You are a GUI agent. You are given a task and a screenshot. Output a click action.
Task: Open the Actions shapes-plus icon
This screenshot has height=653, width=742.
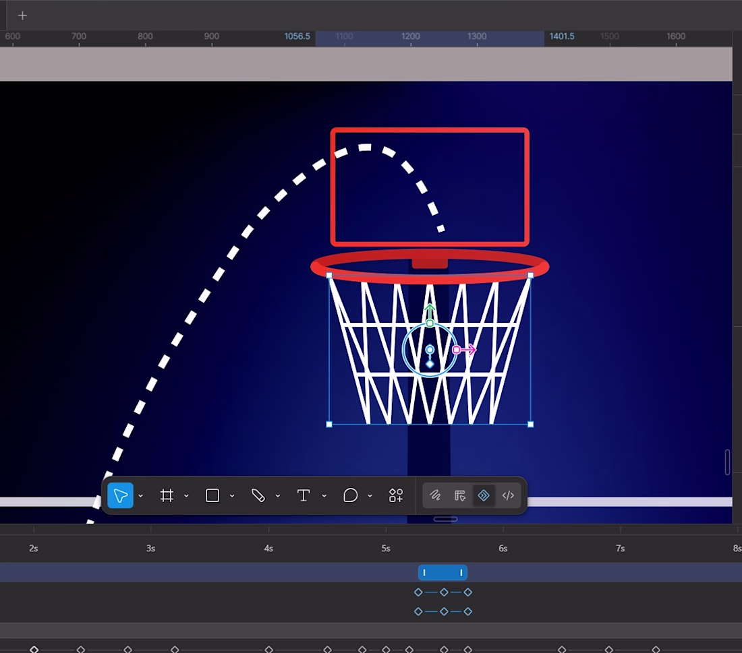(395, 495)
